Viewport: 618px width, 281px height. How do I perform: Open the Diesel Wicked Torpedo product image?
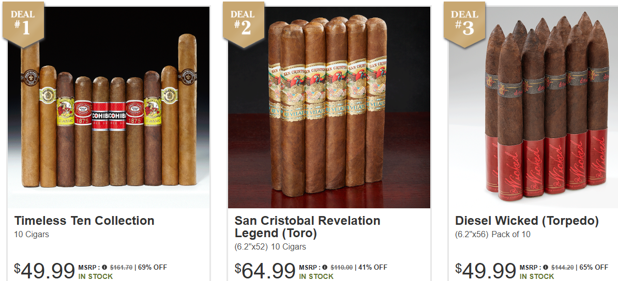tap(533, 107)
